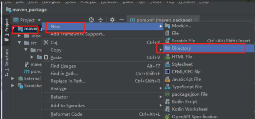Collapse the maven_package root tree node
The width and height of the screenshot is (255, 119).
tap(14, 28)
